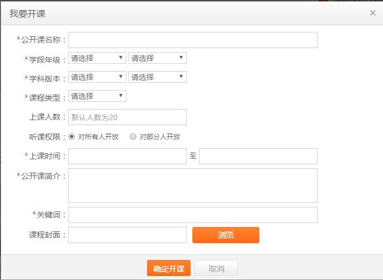Focus the 公开课简介 text area
Viewport: 383px width, 280px height.
pos(193,186)
